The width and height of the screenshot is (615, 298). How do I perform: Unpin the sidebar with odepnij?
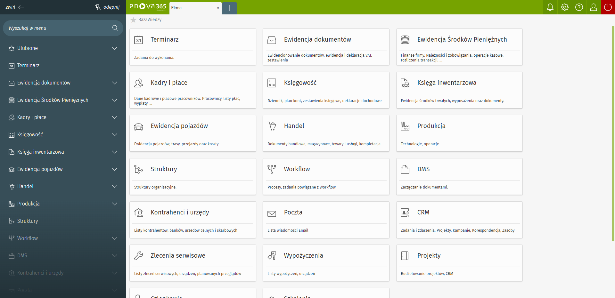coord(107,7)
